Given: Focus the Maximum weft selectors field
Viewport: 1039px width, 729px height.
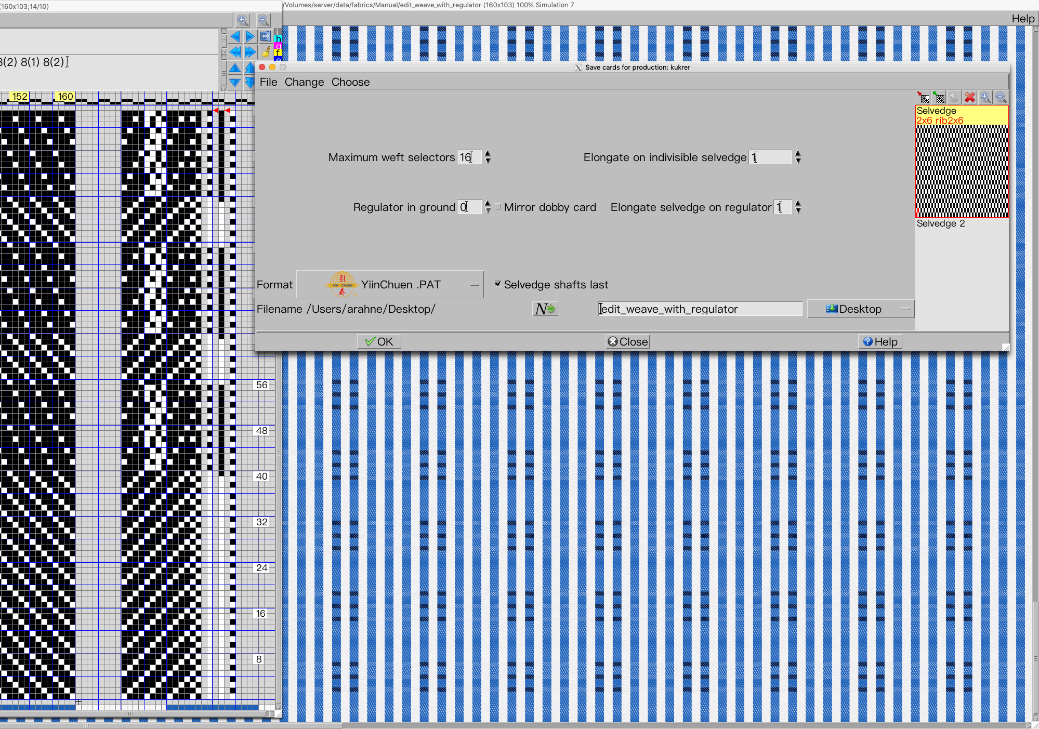Looking at the screenshot, I should point(469,157).
